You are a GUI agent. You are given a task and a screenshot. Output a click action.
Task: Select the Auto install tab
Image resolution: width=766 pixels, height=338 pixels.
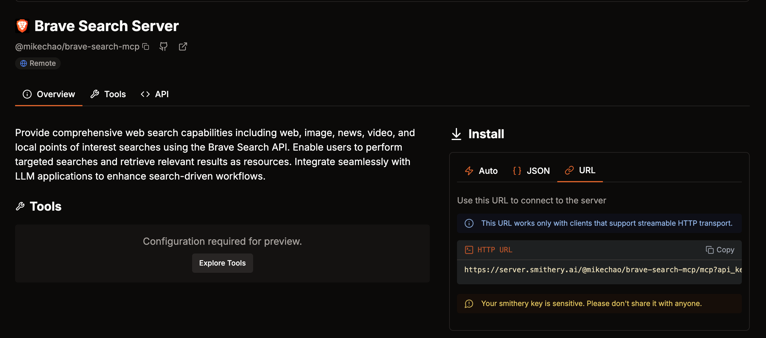click(481, 171)
